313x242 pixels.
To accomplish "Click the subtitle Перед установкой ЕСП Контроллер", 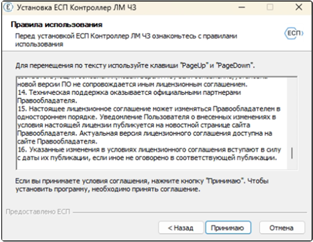I will 126,40.
